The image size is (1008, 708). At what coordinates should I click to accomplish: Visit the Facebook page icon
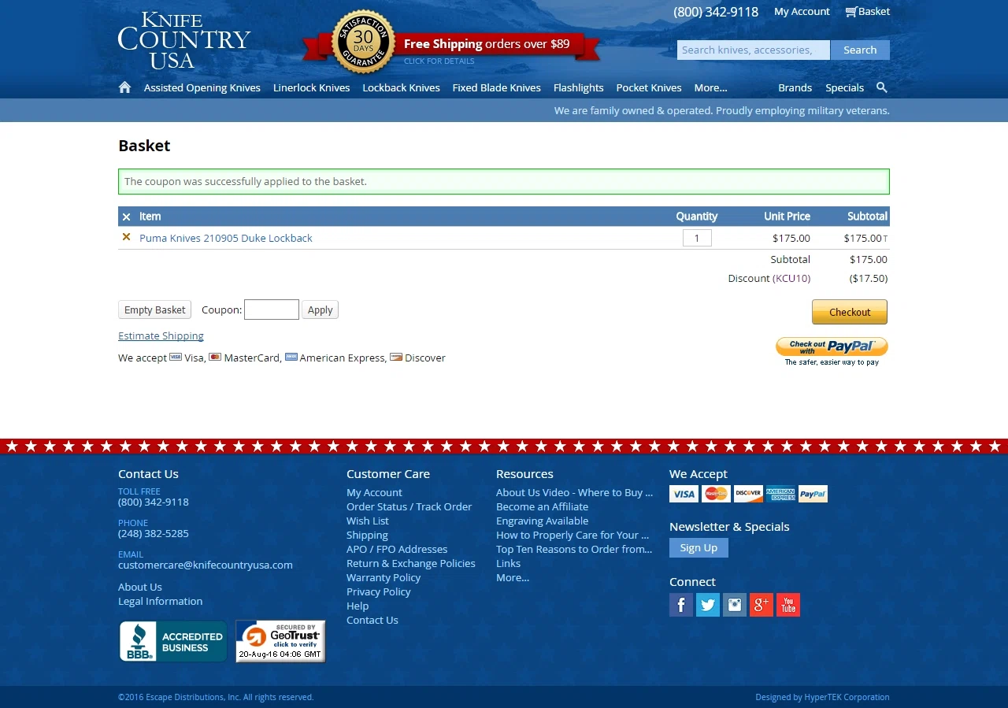[681, 605]
